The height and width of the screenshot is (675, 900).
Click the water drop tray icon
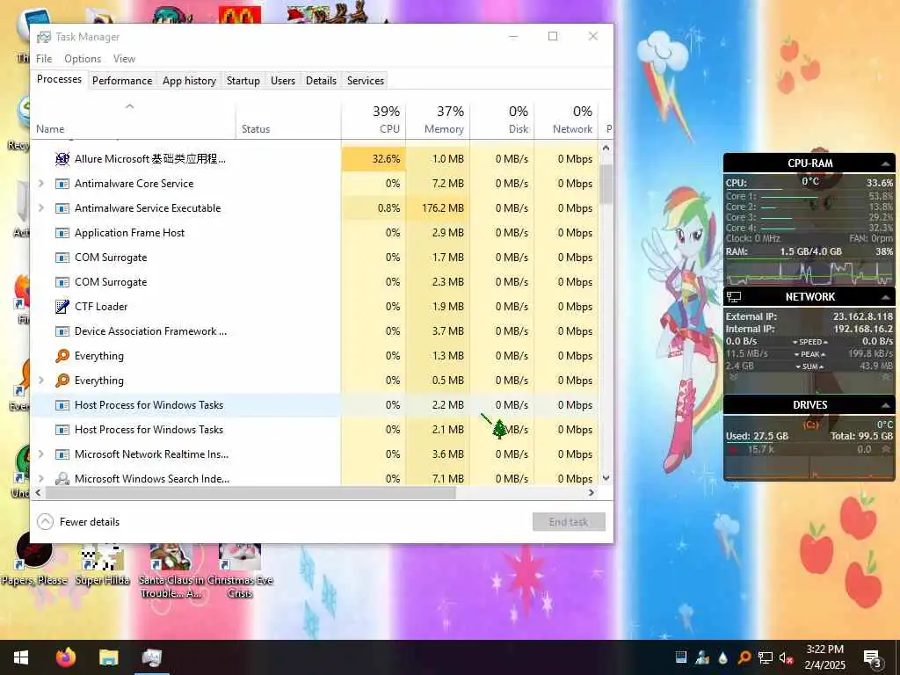tap(723, 657)
